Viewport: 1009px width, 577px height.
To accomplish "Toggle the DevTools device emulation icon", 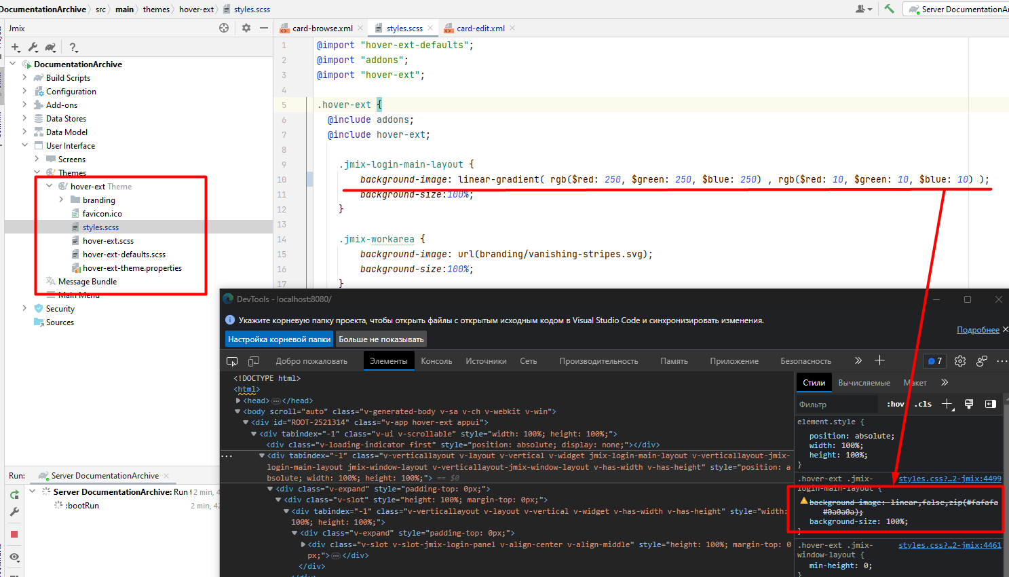I will point(254,361).
